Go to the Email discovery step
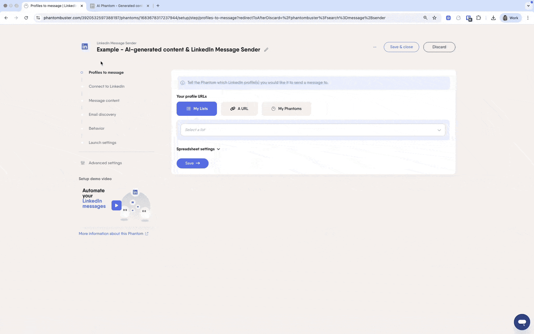The height and width of the screenshot is (334, 534). point(102,114)
